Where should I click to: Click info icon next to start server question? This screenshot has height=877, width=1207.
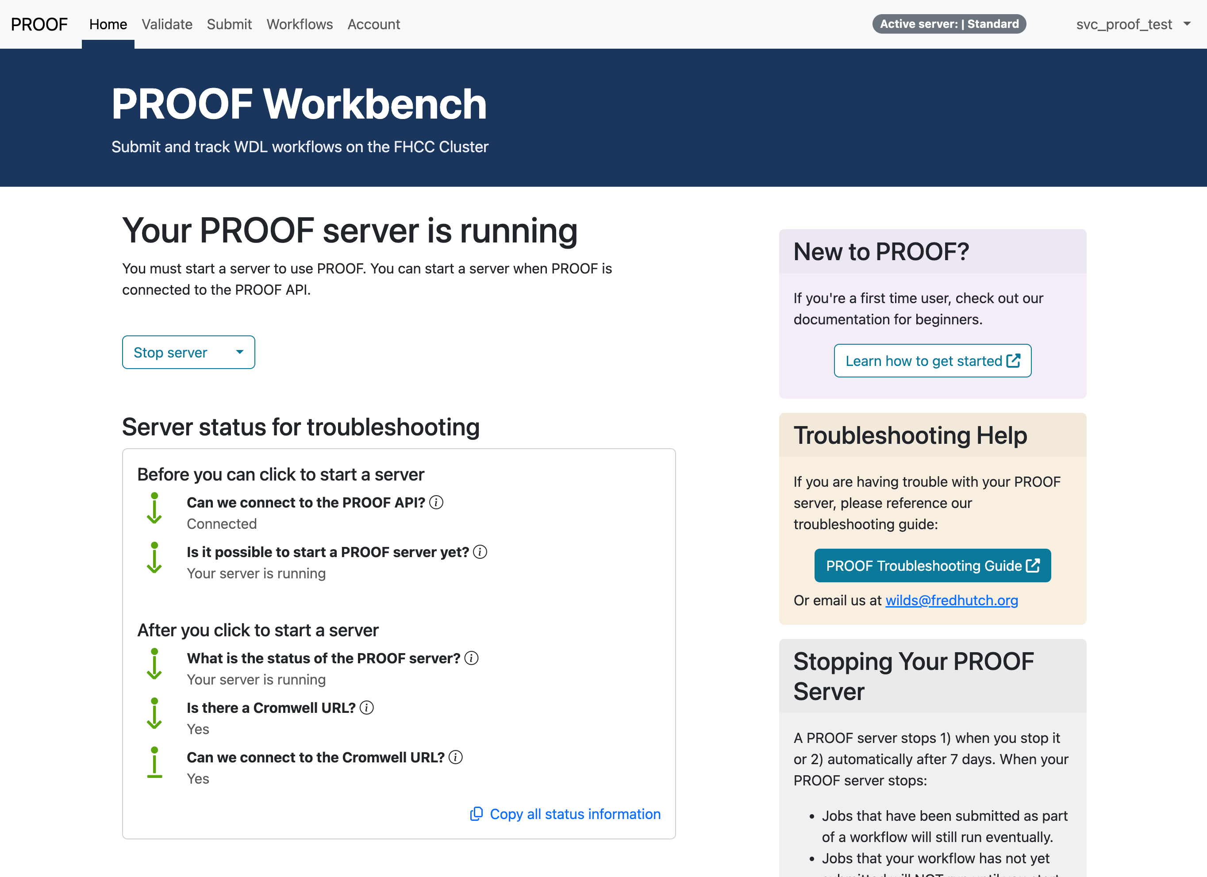coord(480,552)
